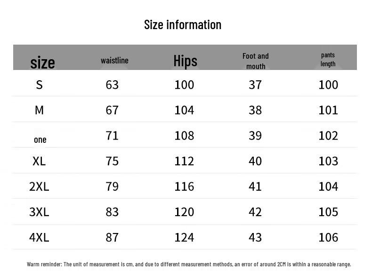Select pants length value 106
372x279 pixels.
tap(328, 237)
